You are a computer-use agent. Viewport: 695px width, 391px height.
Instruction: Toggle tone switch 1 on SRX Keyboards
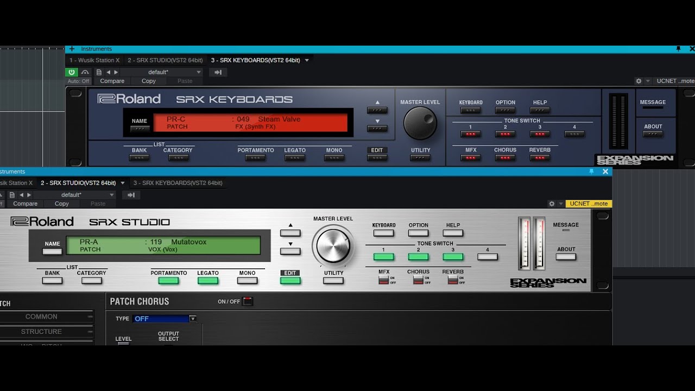pyautogui.click(x=471, y=134)
